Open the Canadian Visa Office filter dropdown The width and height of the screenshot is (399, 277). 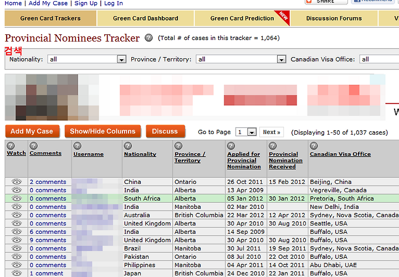[x=379, y=59]
